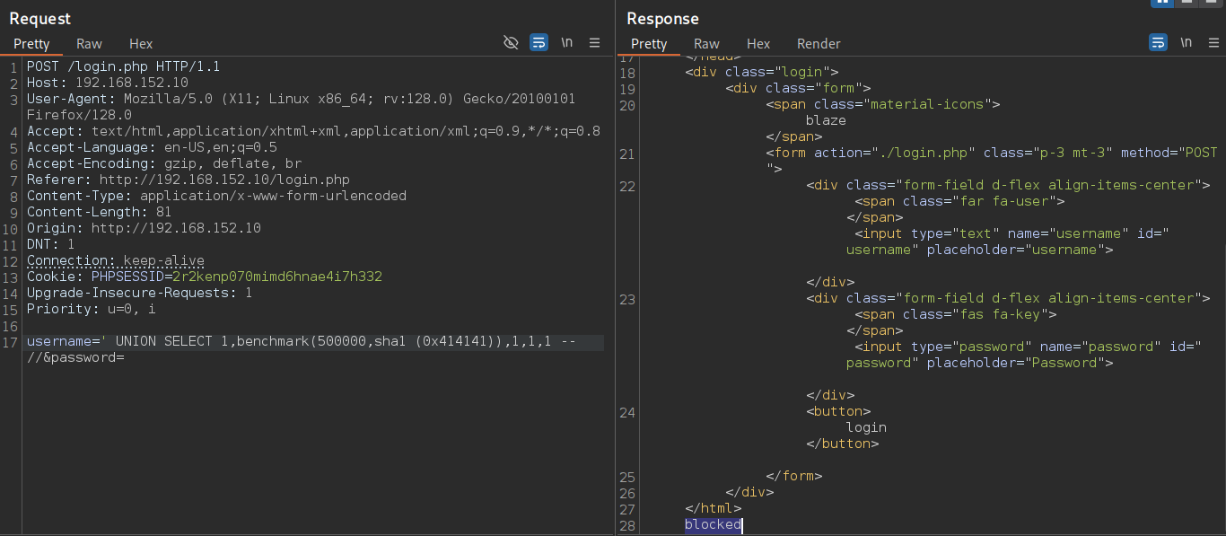Viewport: 1226px width, 536px height.
Task: Click the '</button>' closing tag in Response
Action: [842, 444]
